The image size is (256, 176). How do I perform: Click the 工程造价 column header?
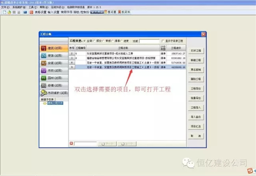tap(176, 48)
